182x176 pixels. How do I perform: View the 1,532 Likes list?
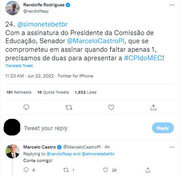(86, 92)
